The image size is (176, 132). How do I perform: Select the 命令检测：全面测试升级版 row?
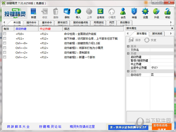63,34
